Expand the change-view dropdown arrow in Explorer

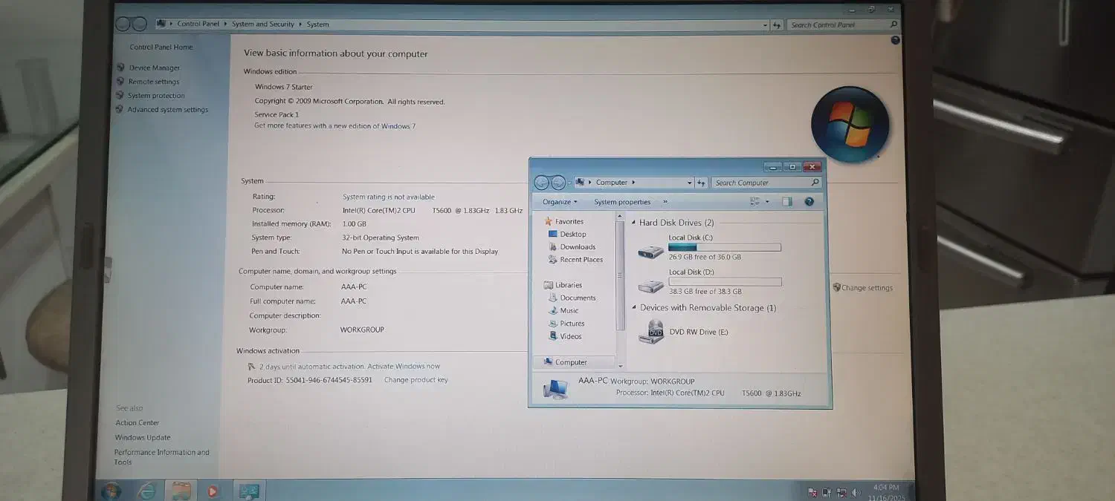(x=767, y=202)
